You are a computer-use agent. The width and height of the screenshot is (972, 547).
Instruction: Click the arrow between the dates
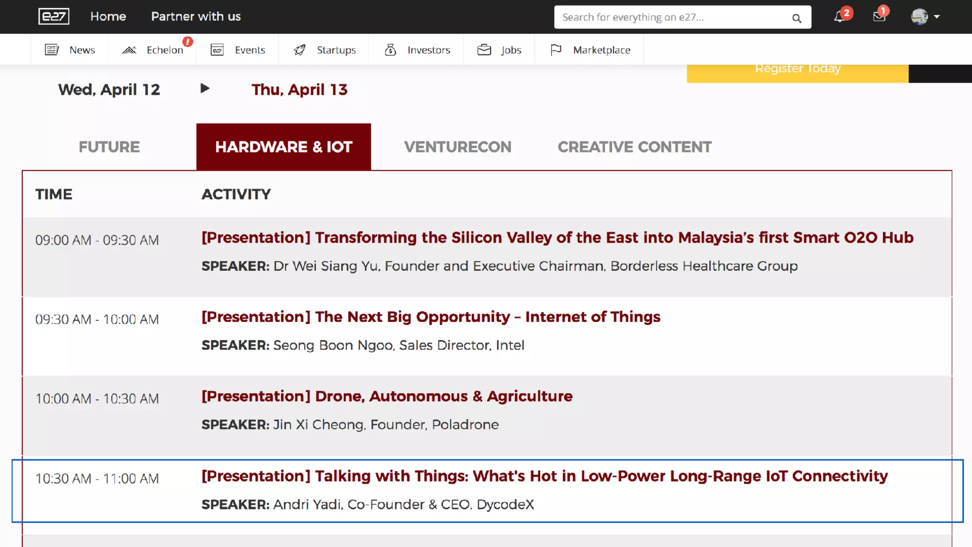tap(205, 88)
